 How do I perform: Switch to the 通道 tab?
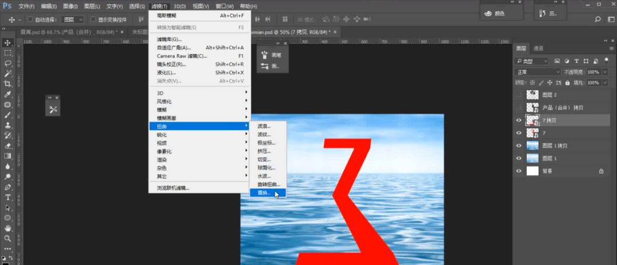(x=538, y=48)
